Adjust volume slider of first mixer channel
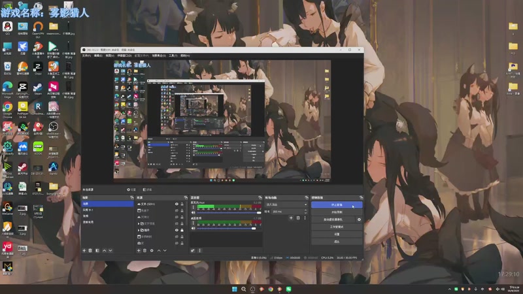 (229, 212)
